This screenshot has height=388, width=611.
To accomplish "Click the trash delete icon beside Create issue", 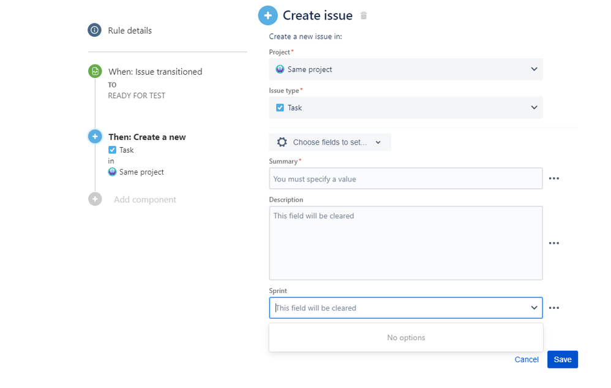I will pos(364,16).
